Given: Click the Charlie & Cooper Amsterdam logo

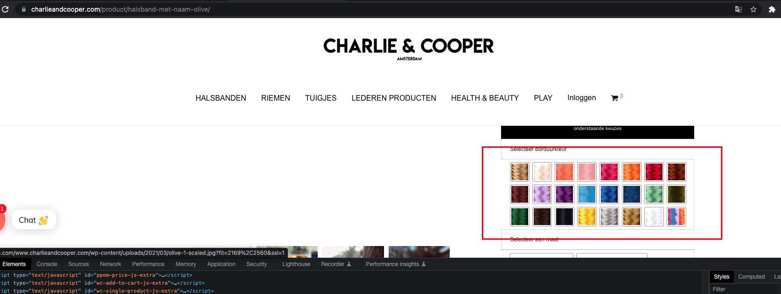Looking at the screenshot, I should pos(408,48).
